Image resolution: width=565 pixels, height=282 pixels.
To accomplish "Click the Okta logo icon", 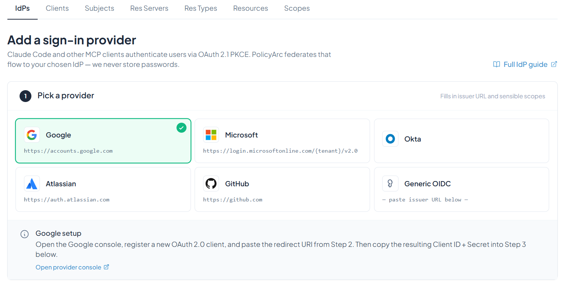I will pyautogui.click(x=390, y=139).
